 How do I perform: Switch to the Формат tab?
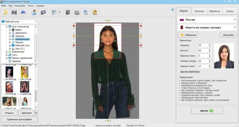click(x=184, y=11)
